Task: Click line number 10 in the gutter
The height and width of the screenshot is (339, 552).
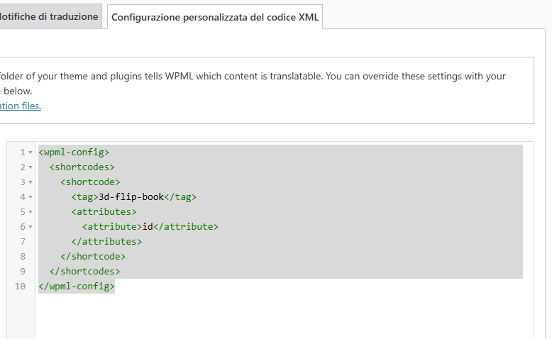Action: (x=20, y=287)
